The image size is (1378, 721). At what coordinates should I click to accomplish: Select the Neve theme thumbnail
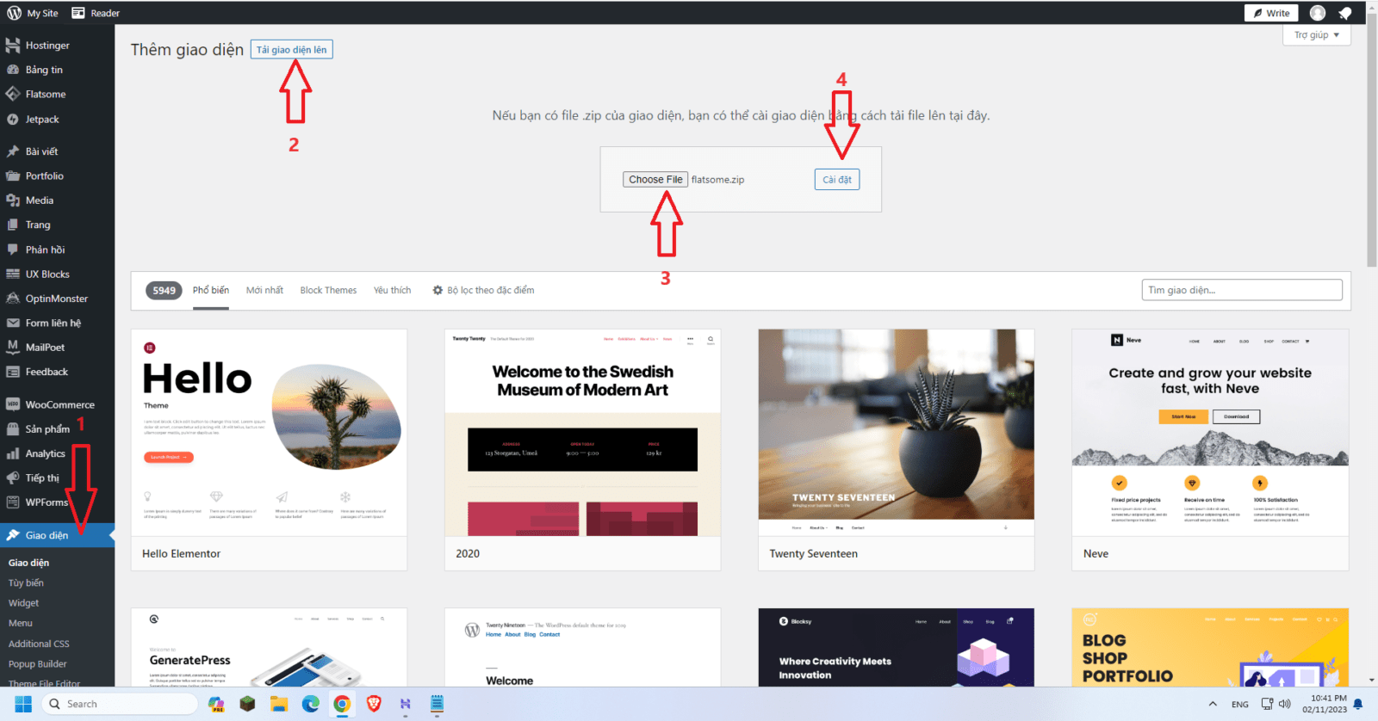1210,433
